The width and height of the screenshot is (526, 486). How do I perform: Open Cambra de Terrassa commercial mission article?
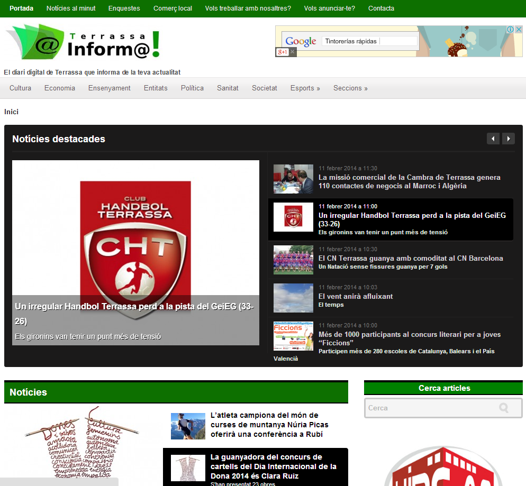pos(409,182)
